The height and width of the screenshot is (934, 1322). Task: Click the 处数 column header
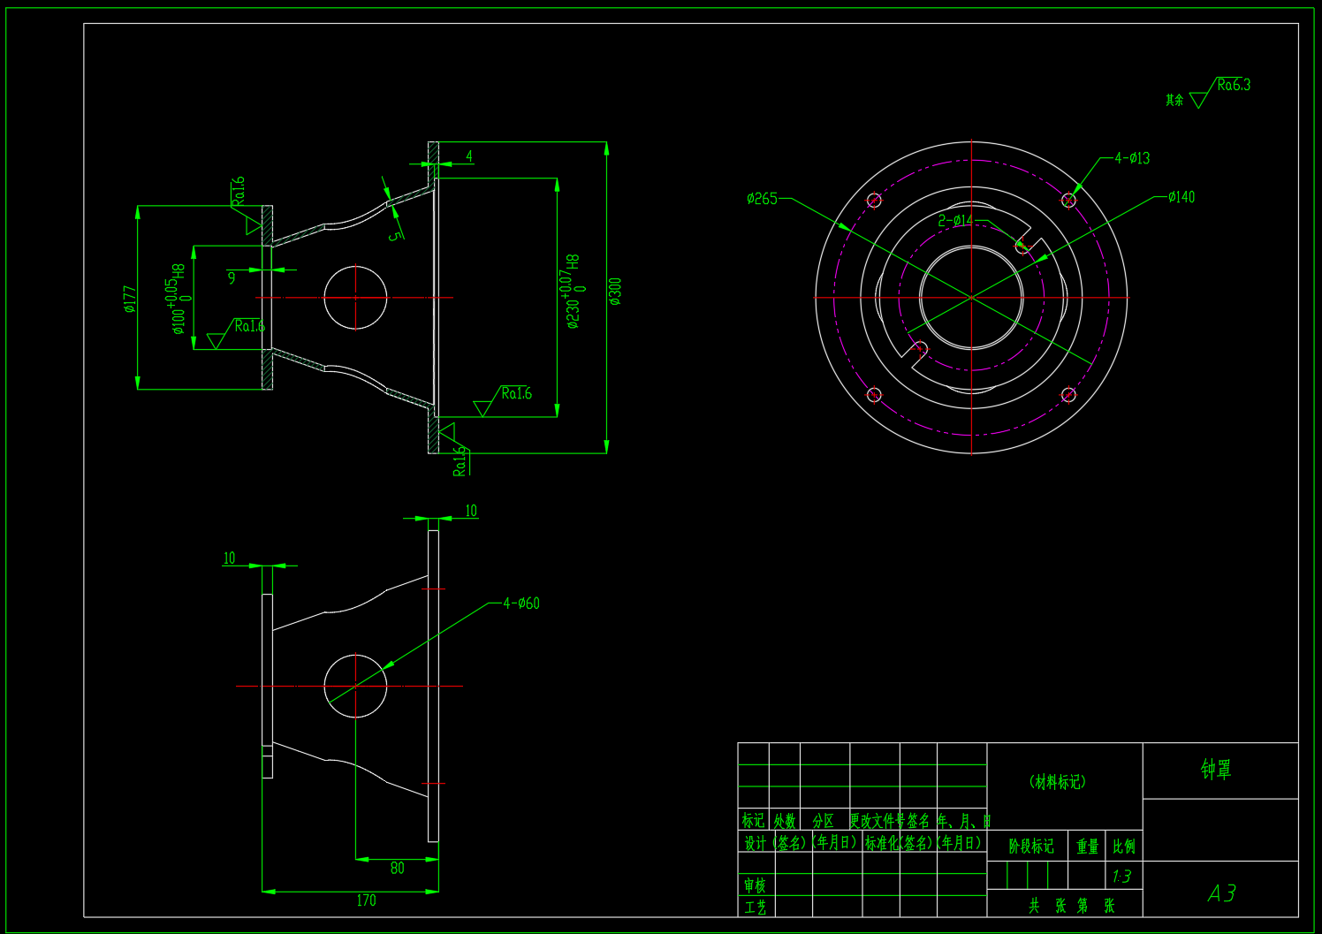pyautogui.click(x=785, y=821)
